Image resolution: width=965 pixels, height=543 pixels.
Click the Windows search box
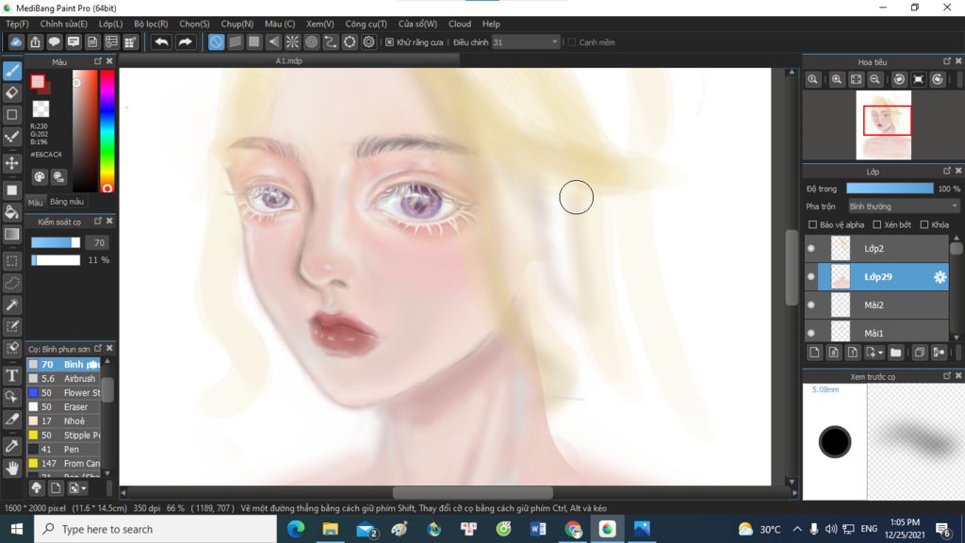coord(155,529)
